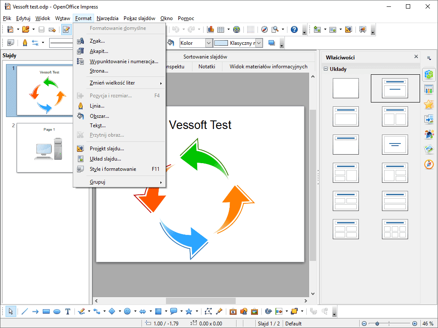Choose Projekt slajdu... menu entry

coord(119,149)
